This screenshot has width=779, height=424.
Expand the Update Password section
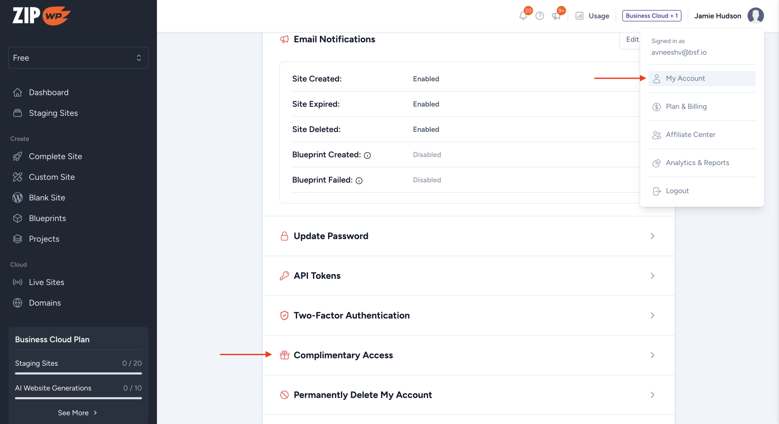469,236
